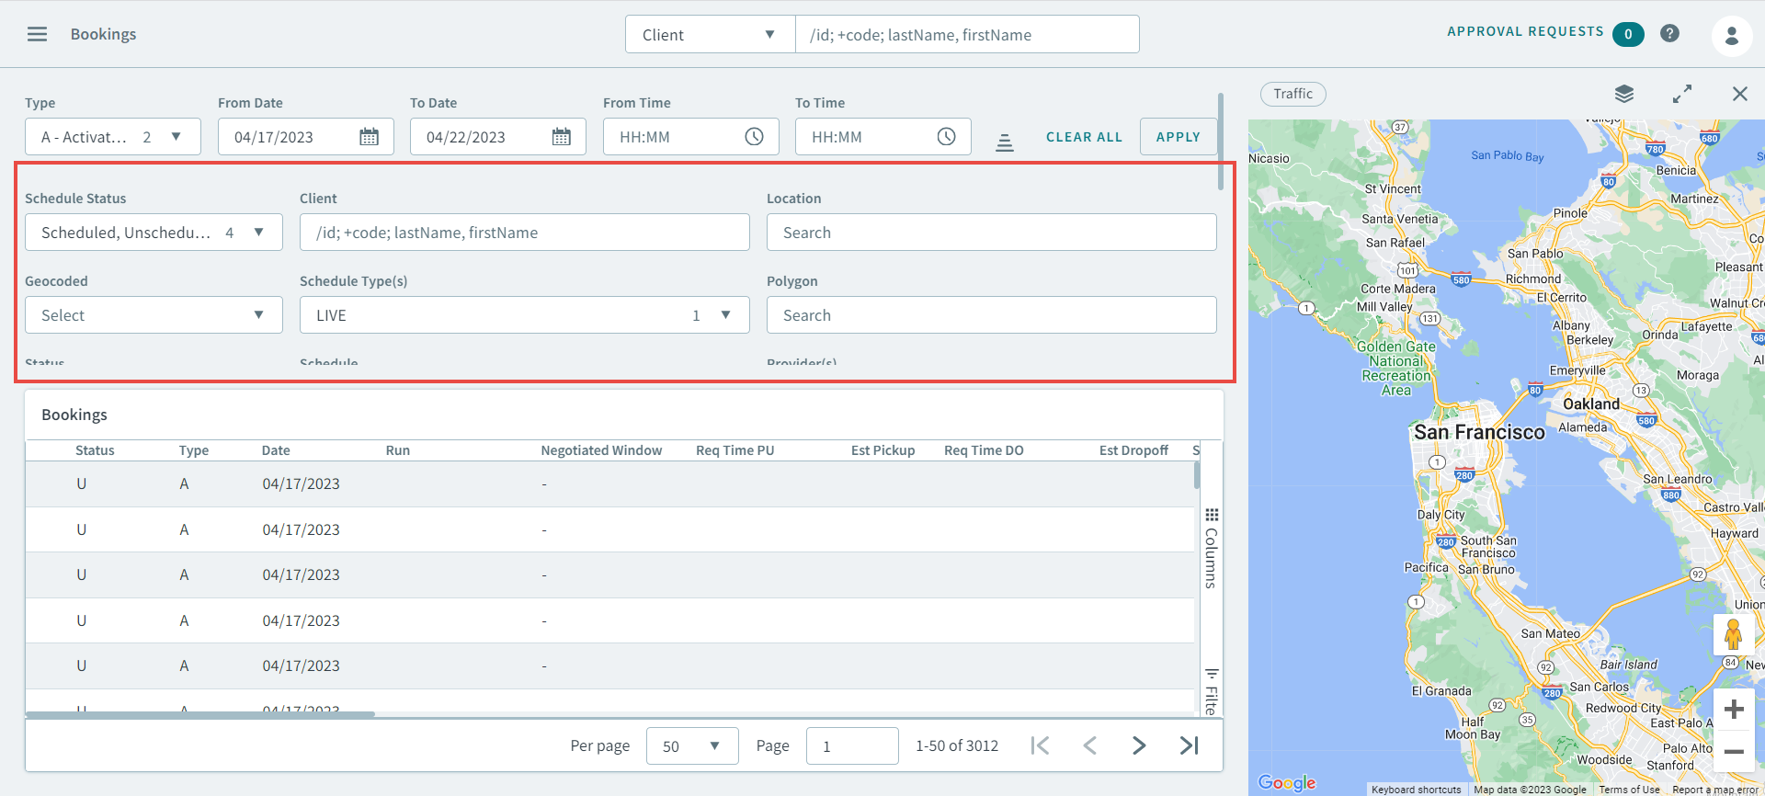Open the Geocoded Select dropdown
1765x796 pixels.
point(154,315)
